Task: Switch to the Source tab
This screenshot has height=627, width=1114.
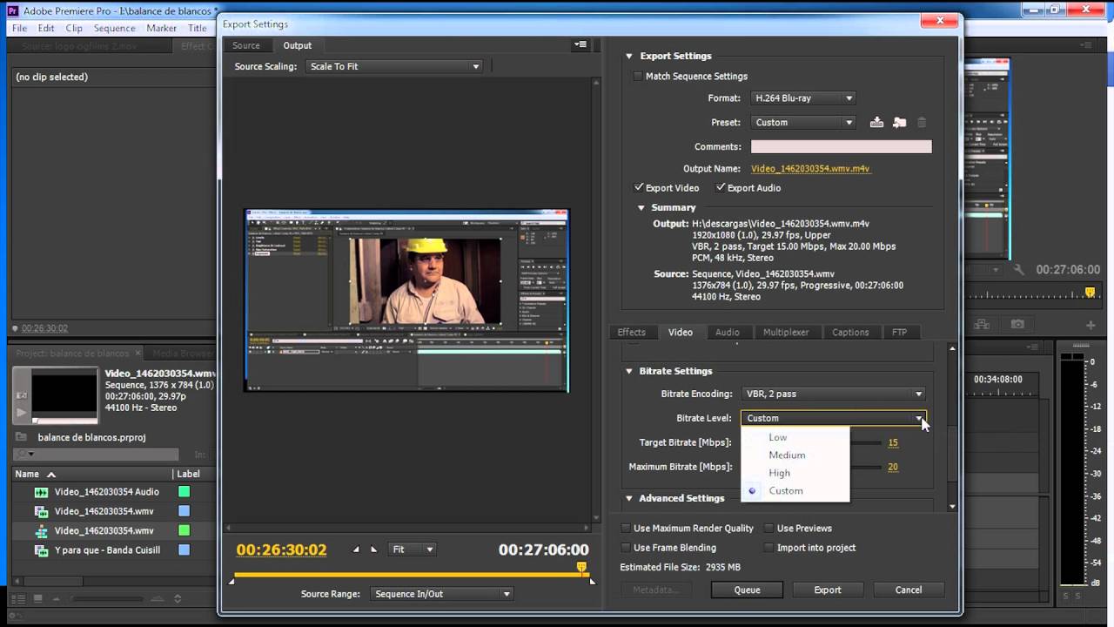Action: pos(246,46)
